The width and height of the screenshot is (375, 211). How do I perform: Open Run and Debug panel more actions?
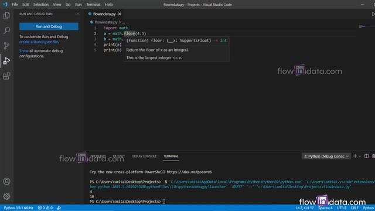point(77,14)
